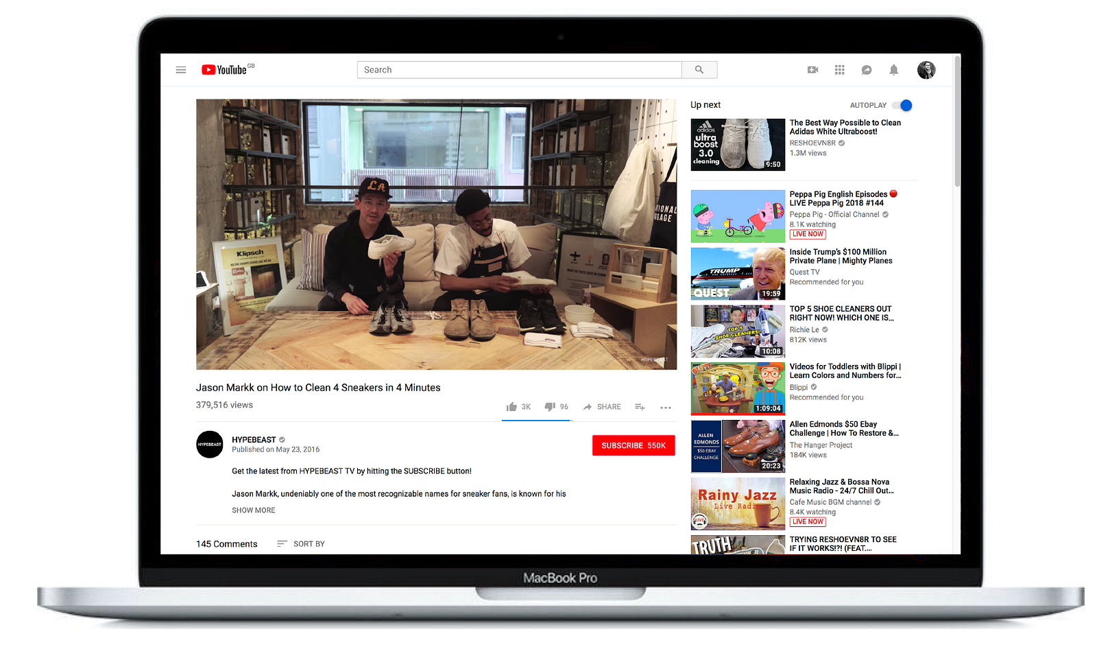The height and width of the screenshot is (647, 1097).
Task: Open 'Allen Edmonds $50 Ebay Challenge' title
Action: pos(844,429)
